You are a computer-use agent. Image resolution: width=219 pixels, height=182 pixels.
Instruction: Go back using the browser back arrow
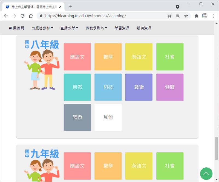click(6, 16)
